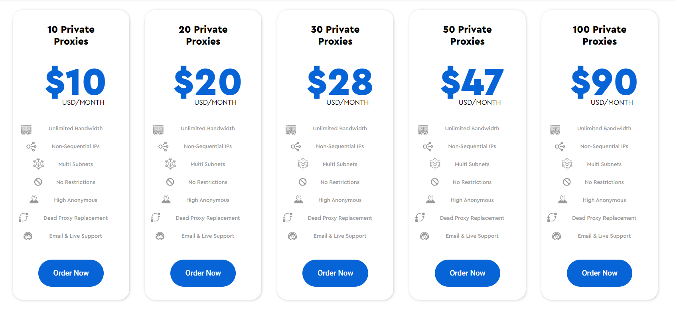Click the High Anonymous icon in 100 Proxies plan
The width and height of the screenshot is (675, 311).
562,199
